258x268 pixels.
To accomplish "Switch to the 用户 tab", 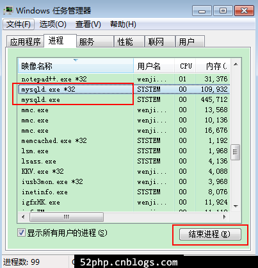I will [x=190, y=42].
